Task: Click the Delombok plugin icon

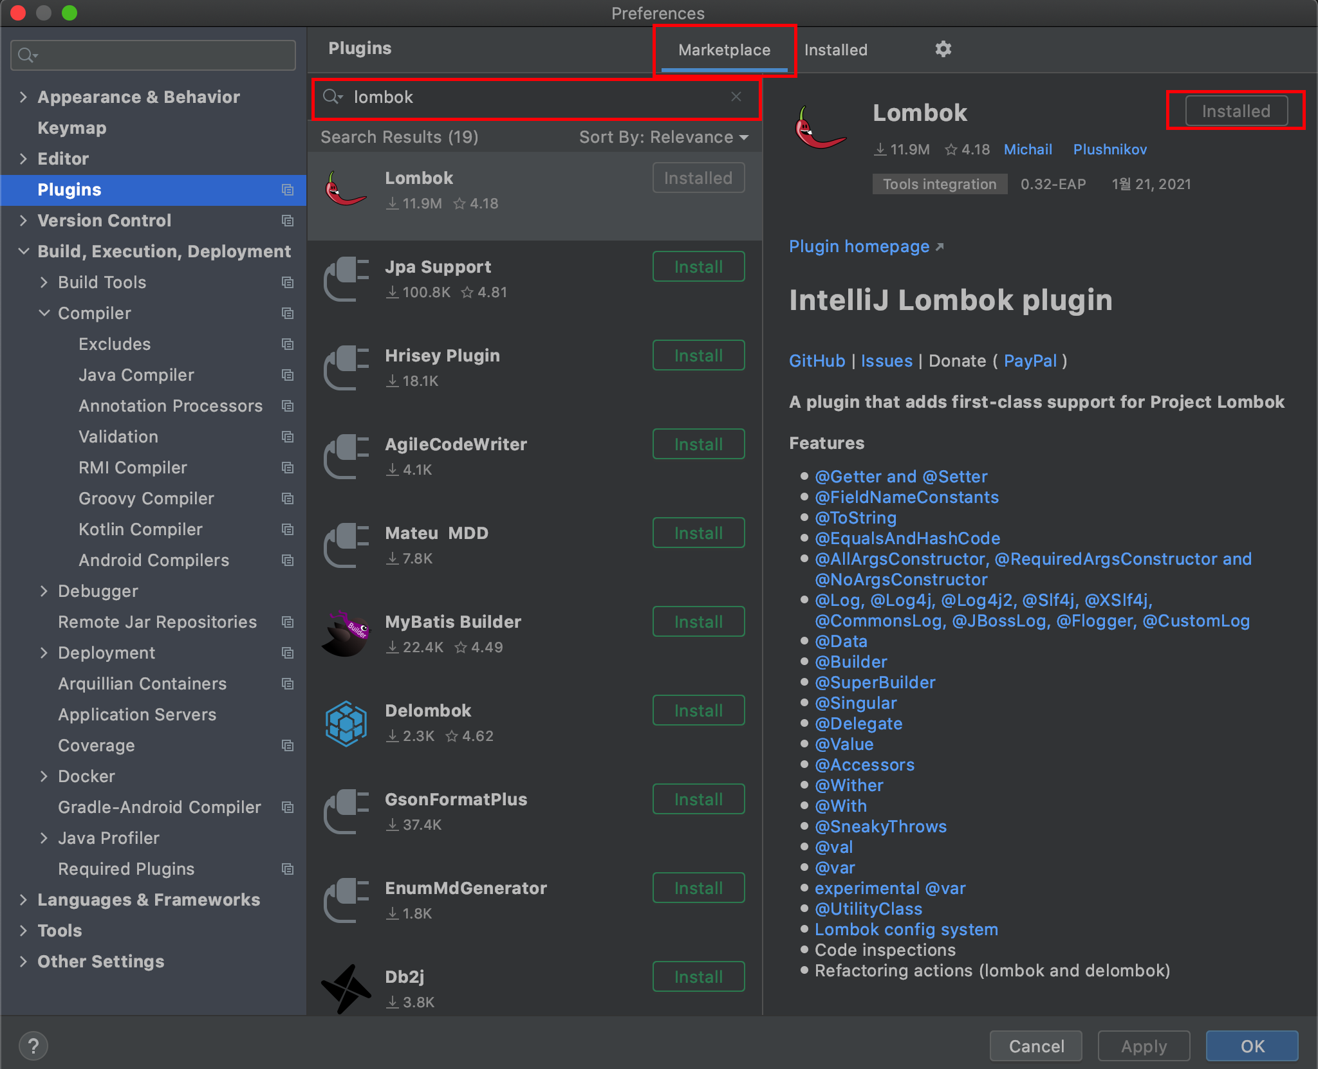Action: tap(346, 723)
